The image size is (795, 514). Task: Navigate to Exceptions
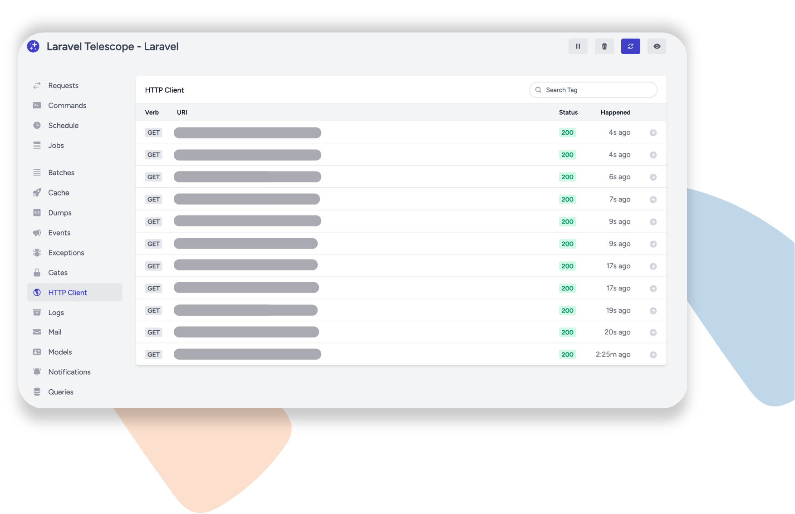point(66,252)
